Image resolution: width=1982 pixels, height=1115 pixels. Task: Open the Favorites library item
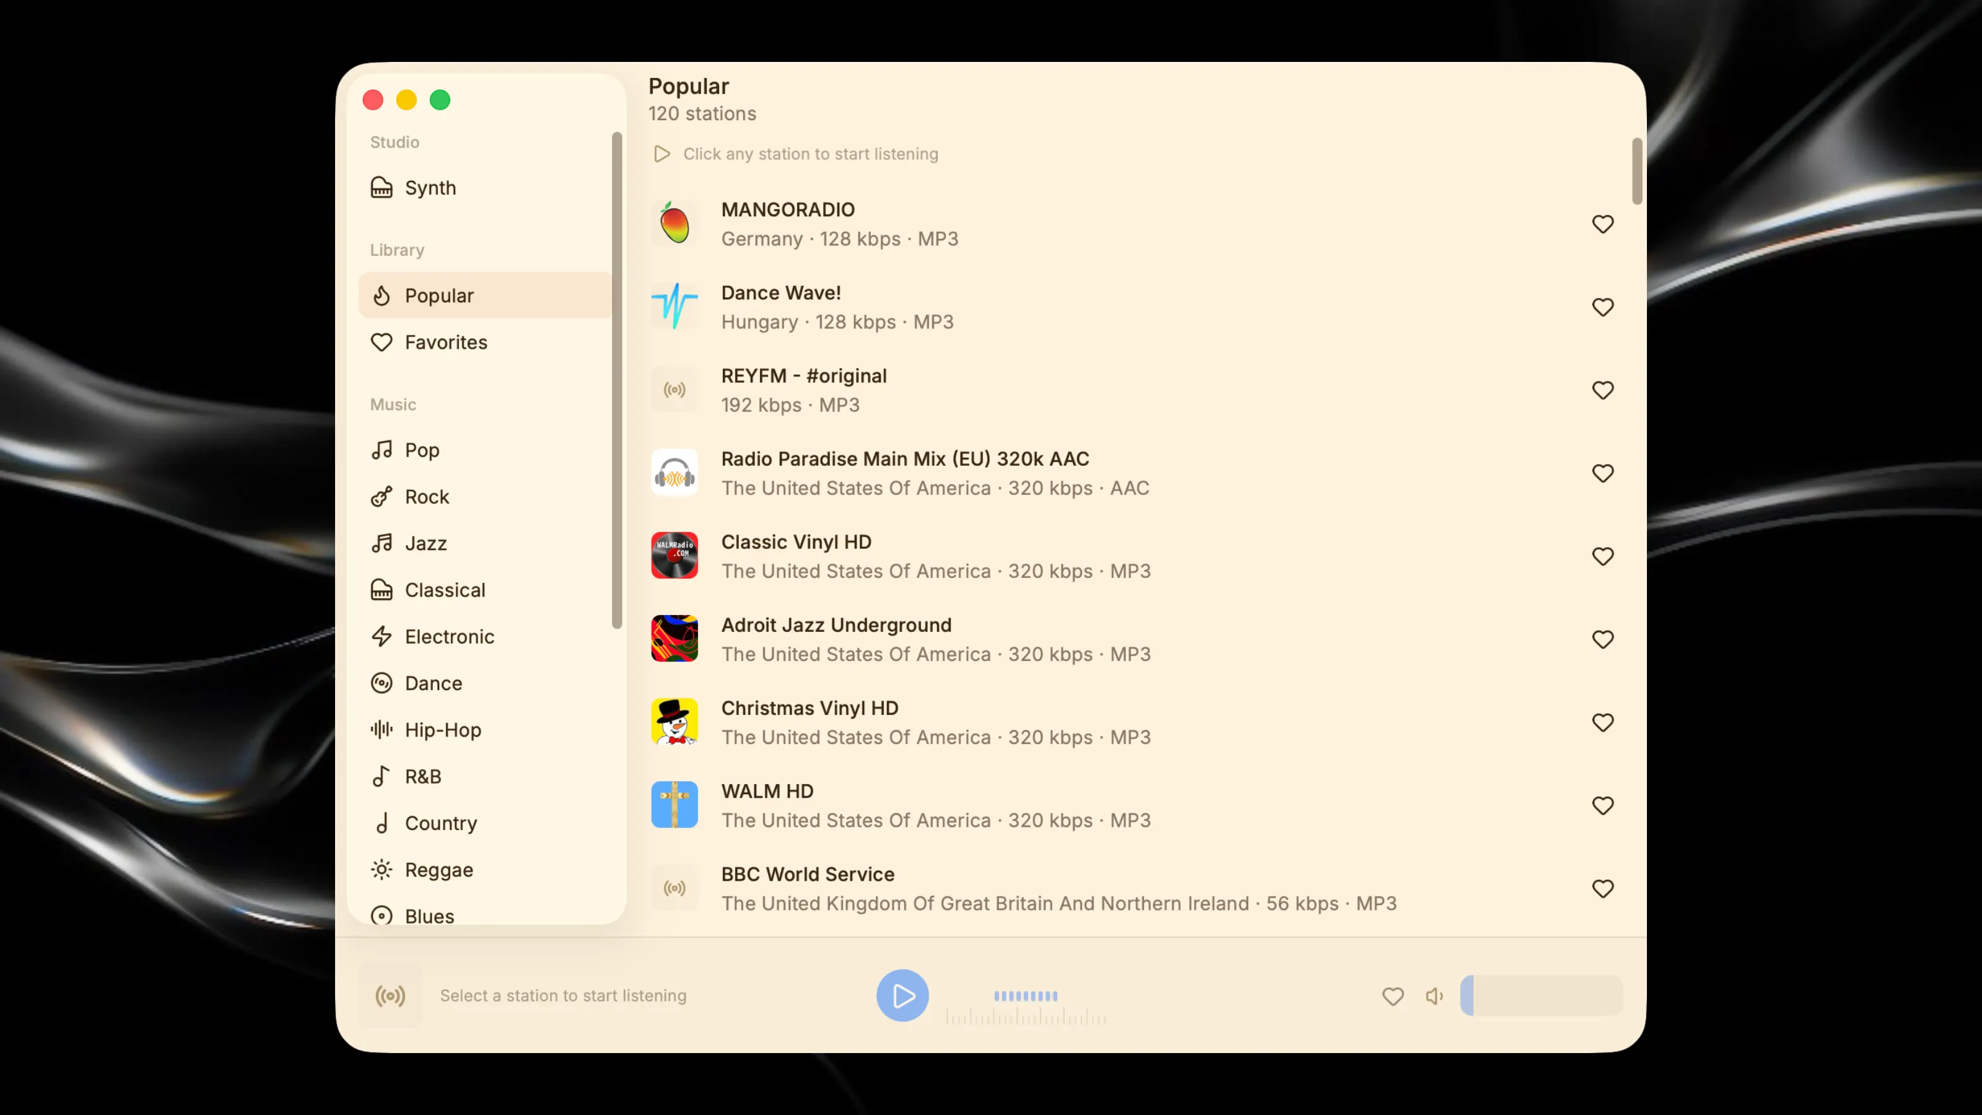485,343
